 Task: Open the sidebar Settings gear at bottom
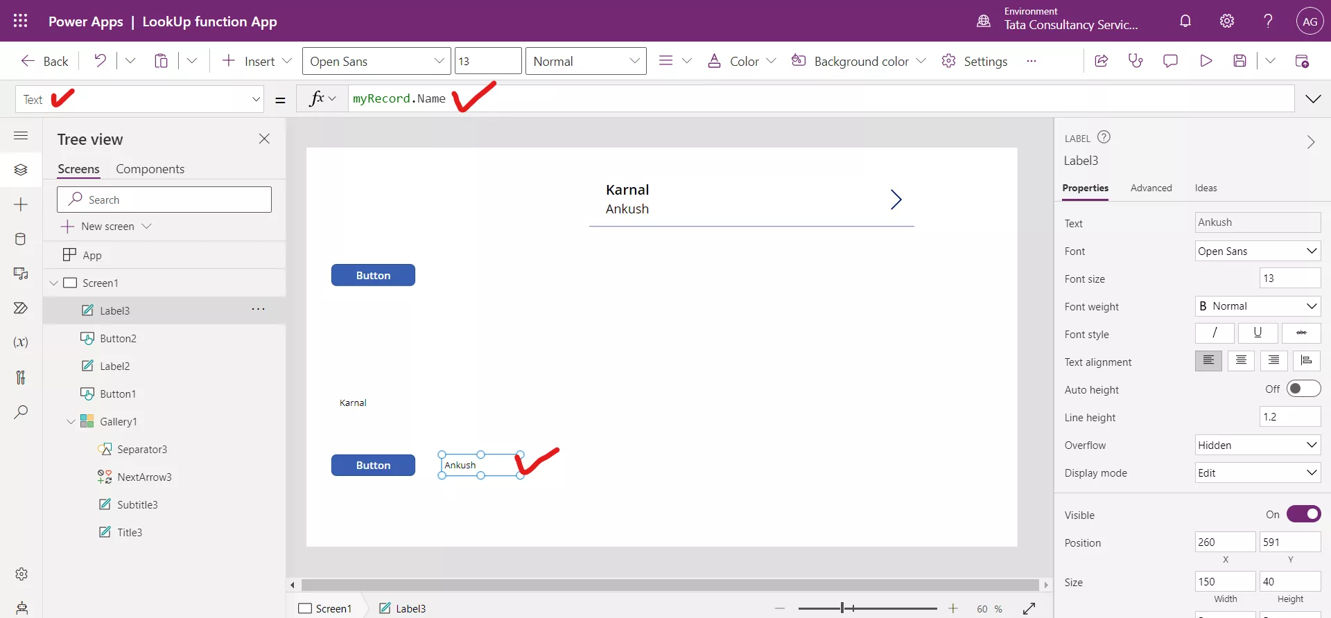pyautogui.click(x=21, y=574)
